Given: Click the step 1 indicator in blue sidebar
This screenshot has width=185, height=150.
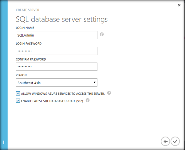Looking at the screenshot, I should (3, 142).
